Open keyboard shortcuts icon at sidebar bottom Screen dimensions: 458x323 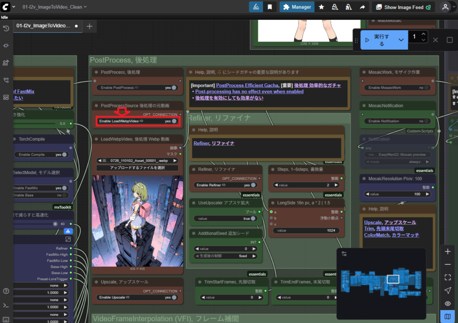pos(6,319)
